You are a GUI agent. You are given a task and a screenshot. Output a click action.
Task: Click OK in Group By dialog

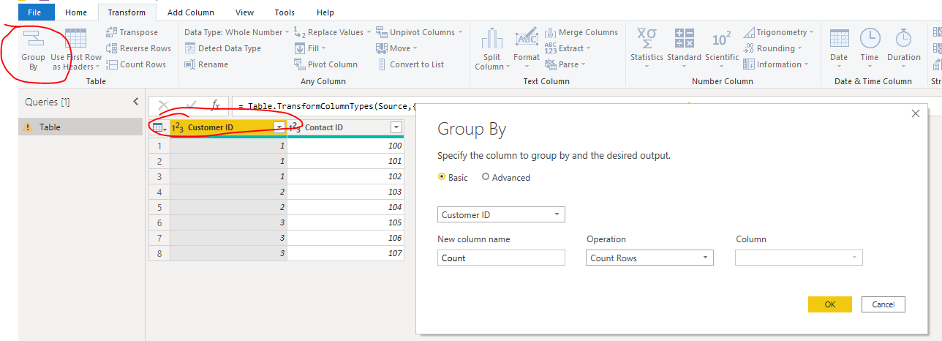point(830,304)
